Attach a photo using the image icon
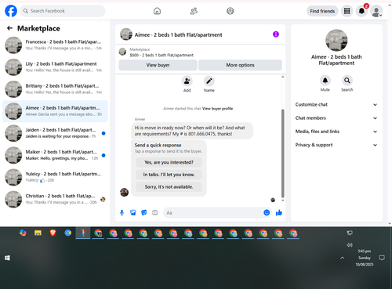392x289 pixels. tap(133, 213)
